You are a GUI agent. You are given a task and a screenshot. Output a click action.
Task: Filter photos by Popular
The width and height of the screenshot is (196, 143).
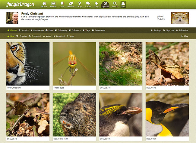[x=22, y=36]
